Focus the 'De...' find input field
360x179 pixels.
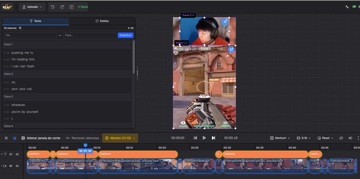(30, 35)
